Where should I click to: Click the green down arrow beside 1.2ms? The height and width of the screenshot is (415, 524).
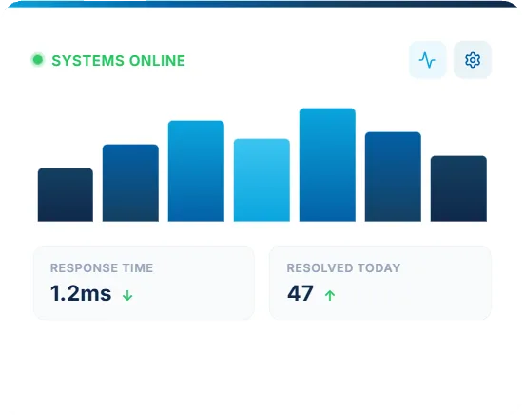point(127,295)
